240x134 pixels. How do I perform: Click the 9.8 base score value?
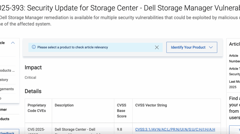point(119,129)
